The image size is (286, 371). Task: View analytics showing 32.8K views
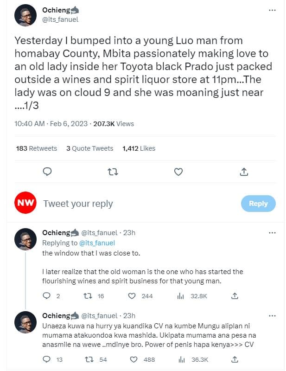(181, 295)
